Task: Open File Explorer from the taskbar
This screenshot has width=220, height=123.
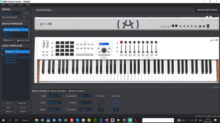Action: tap(36, 120)
